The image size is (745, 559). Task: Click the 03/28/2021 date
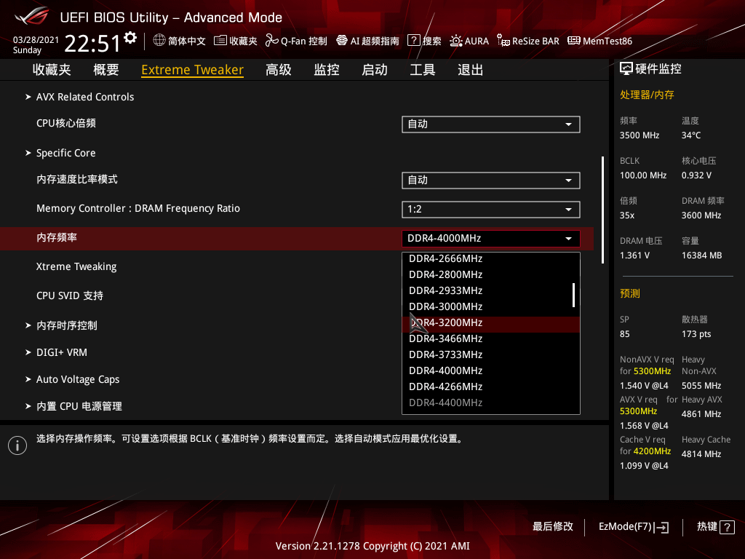pyautogui.click(x=36, y=40)
